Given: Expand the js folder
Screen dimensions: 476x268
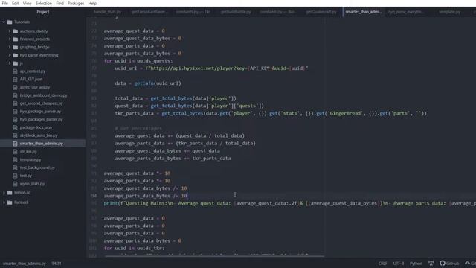Looking at the screenshot, I should point(10,63).
